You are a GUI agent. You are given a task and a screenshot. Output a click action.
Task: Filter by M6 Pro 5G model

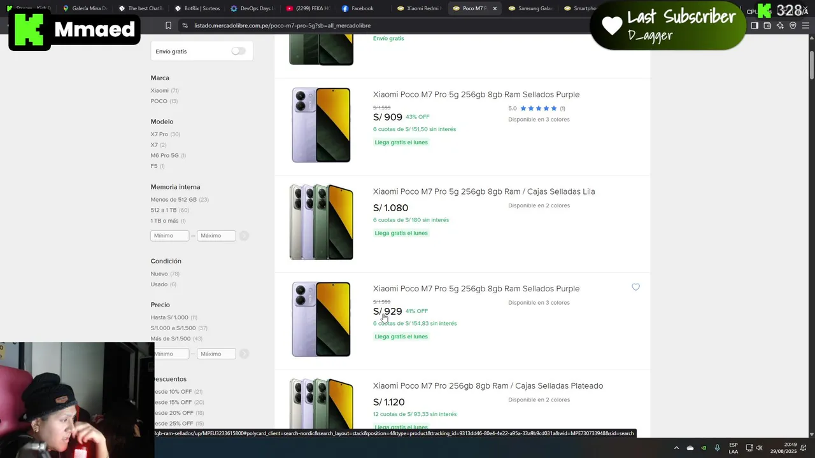point(168,155)
